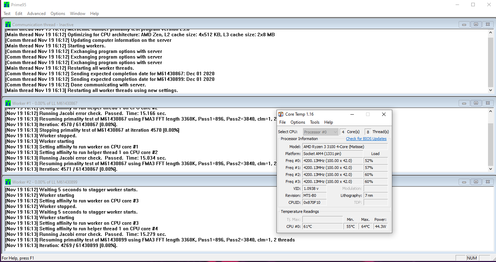Close the Worker #2 child window

point(487,182)
